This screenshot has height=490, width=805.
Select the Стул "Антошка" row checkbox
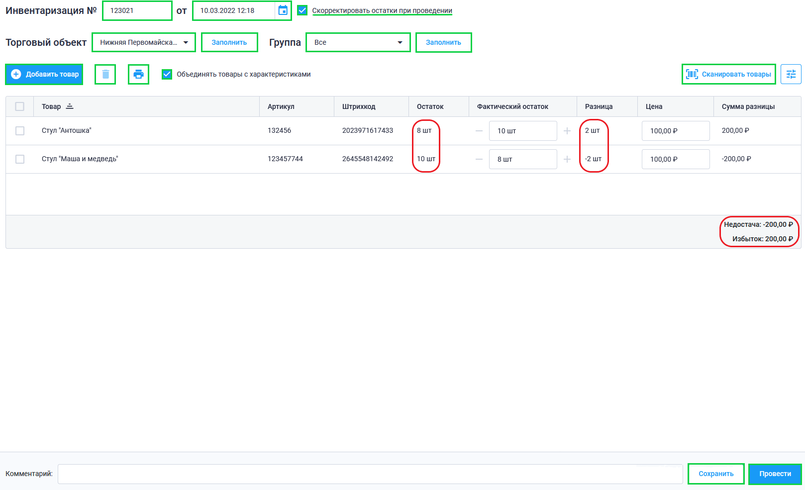20,131
